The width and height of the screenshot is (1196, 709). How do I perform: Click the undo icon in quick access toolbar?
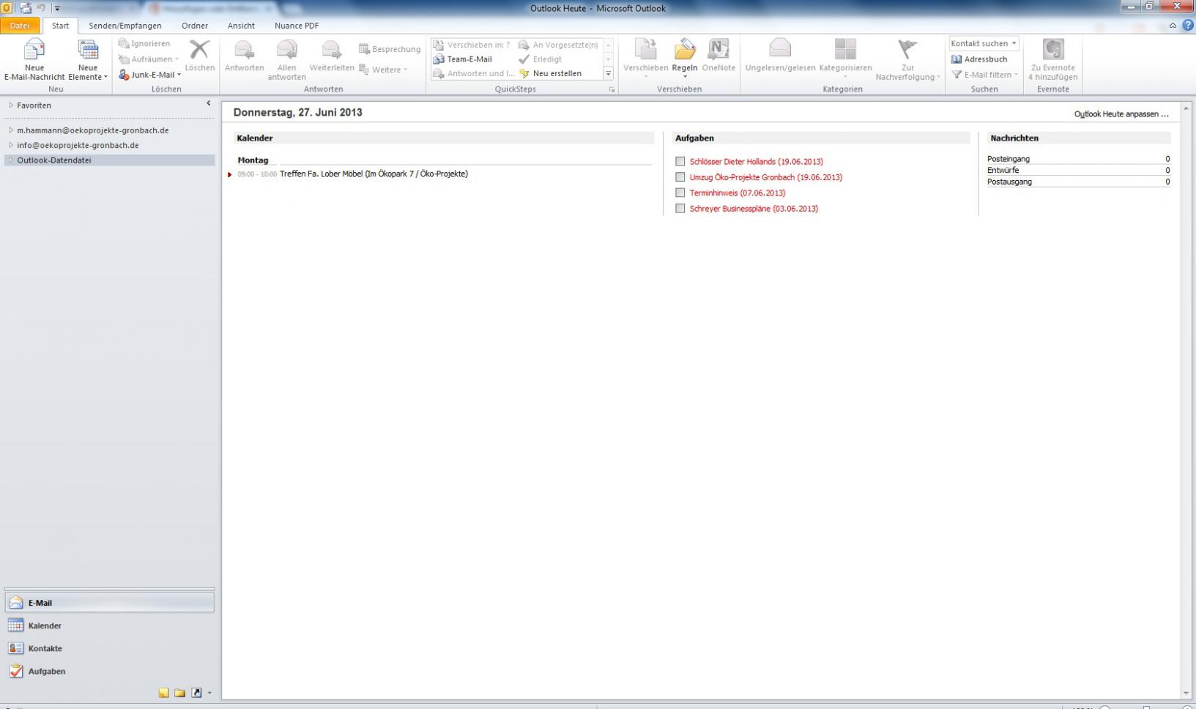tap(42, 8)
